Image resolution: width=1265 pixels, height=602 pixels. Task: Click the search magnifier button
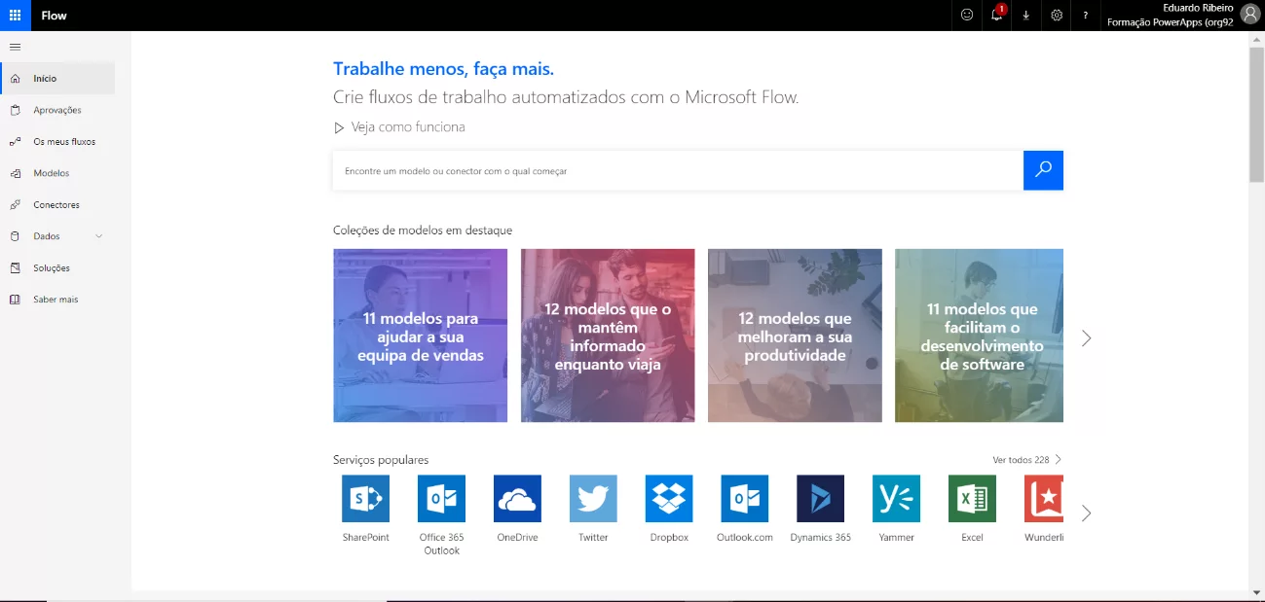[x=1043, y=170]
